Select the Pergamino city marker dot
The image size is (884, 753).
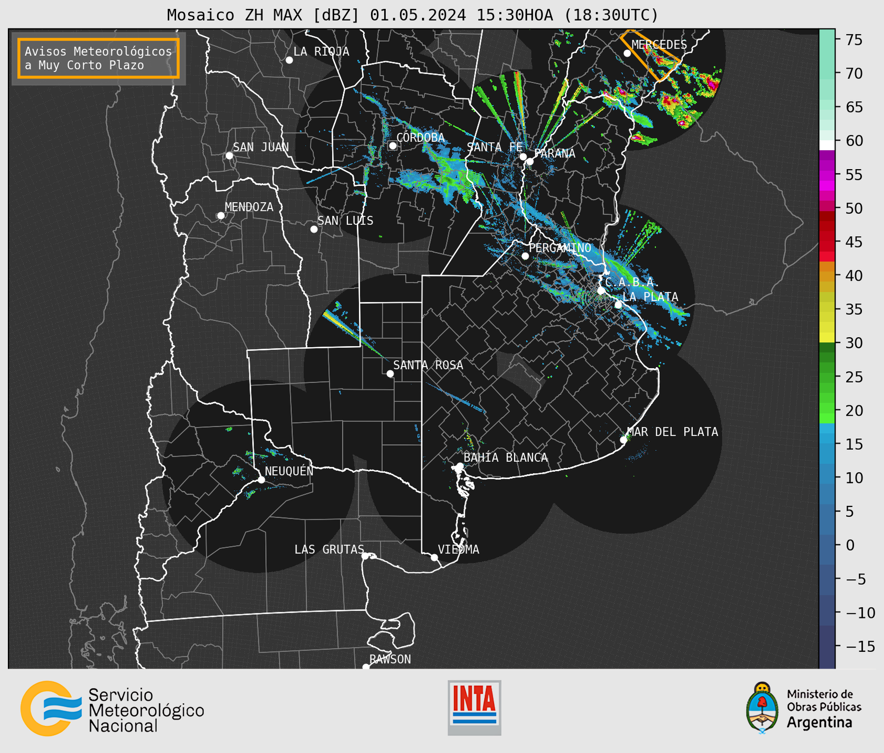coord(525,256)
